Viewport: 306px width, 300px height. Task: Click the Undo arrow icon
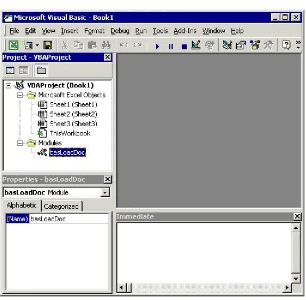123,45
